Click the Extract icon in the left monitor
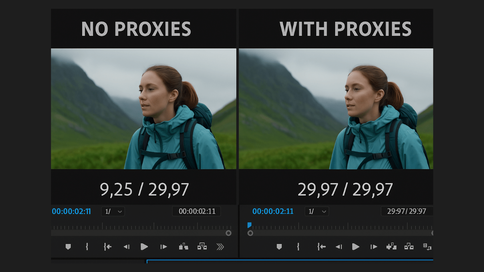 [x=202, y=246]
